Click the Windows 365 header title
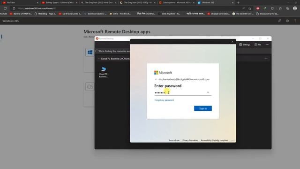Viewport: 300px width, 169px height. coord(11,21)
